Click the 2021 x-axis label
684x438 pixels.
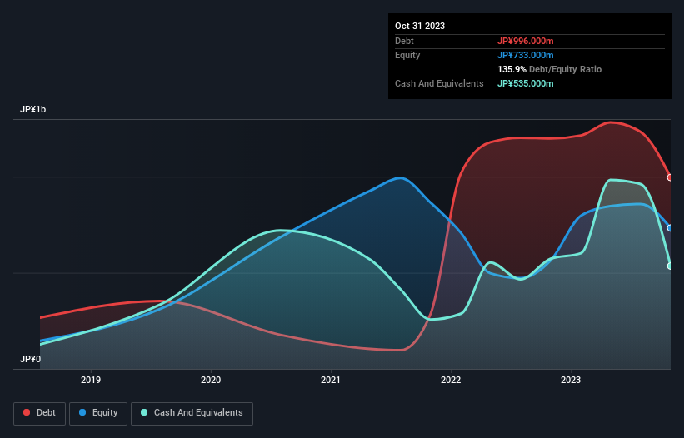point(331,380)
